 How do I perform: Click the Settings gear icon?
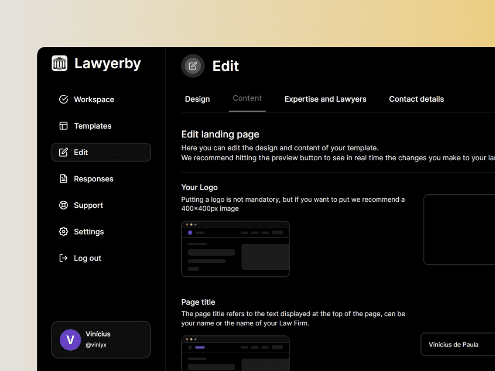63,232
